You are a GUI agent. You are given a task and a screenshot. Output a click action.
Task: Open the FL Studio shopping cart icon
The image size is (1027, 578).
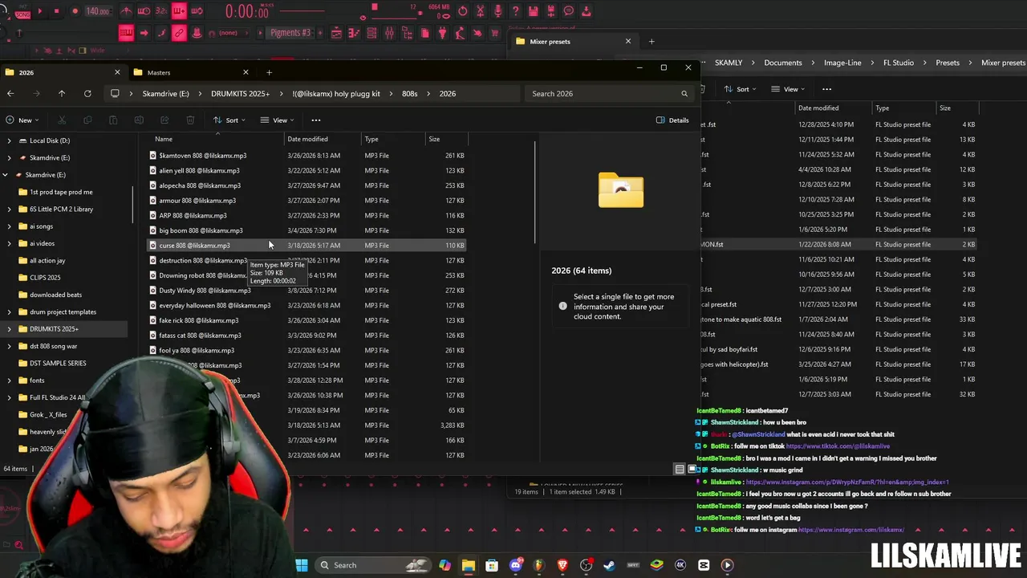pos(495,33)
